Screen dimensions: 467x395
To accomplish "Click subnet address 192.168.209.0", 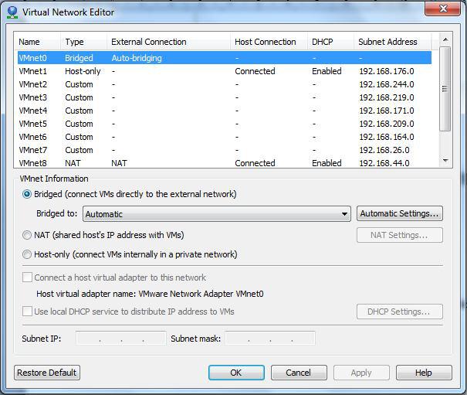I will [x=387, y=124].
